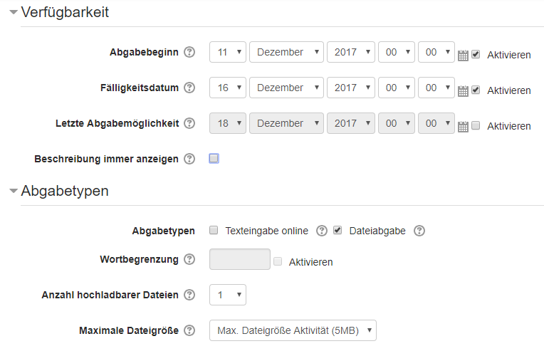The image size is (544, 356).
Task: Open calendar picker for Fälligkeitsdatum
Action: tap(463, 90)
